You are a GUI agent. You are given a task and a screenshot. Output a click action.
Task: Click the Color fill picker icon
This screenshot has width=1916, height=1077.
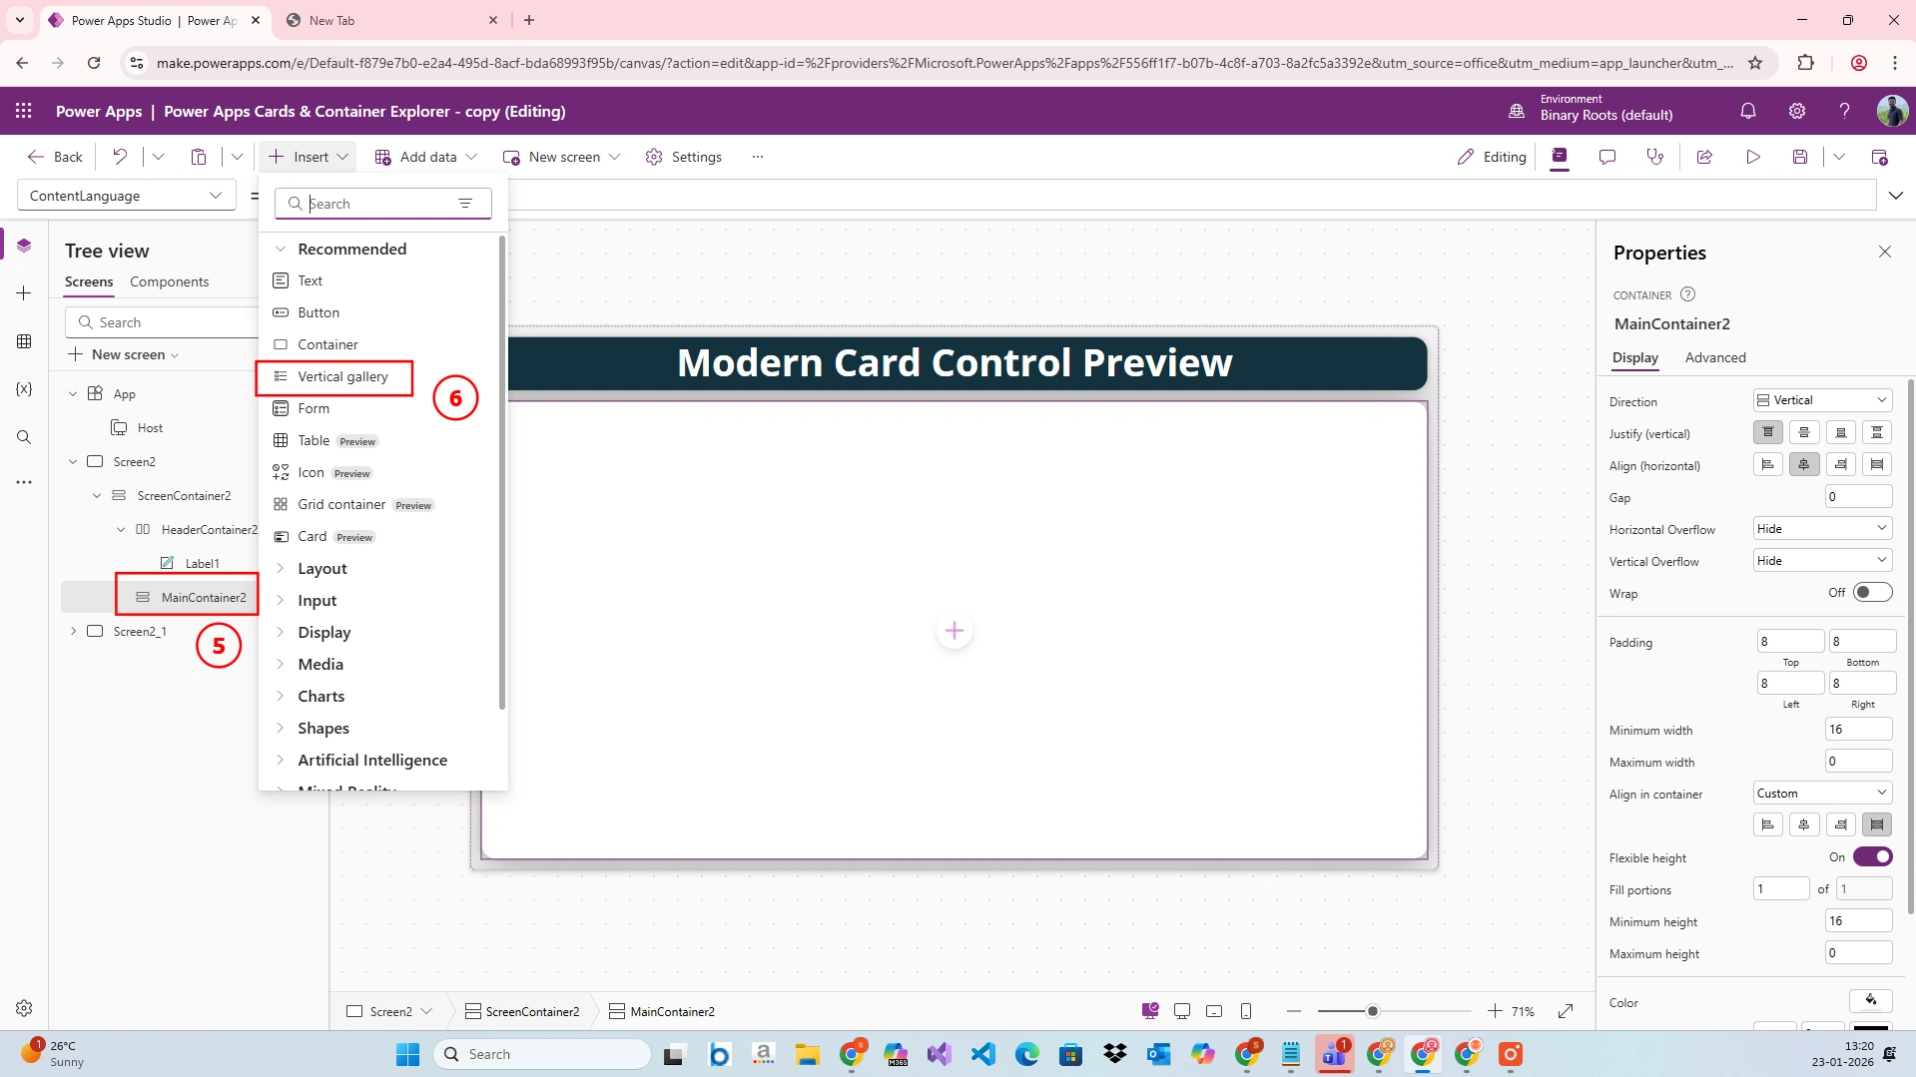tap(1871, 1000)
